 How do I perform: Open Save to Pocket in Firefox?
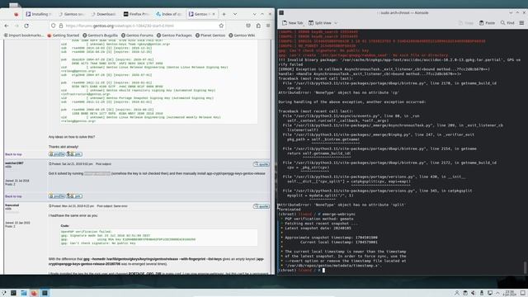tap(248, 26)
